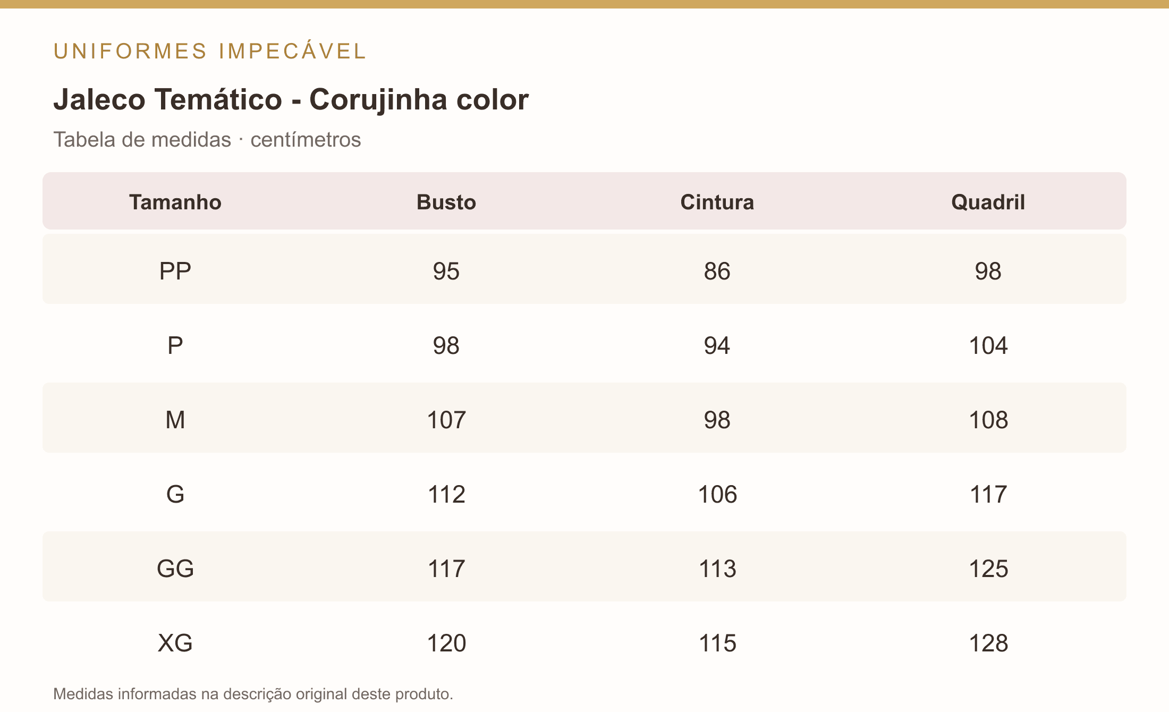Viewport: 1169px width, 712px height.
Task: Select the M size row label
Action: click(x=175, y=420)
